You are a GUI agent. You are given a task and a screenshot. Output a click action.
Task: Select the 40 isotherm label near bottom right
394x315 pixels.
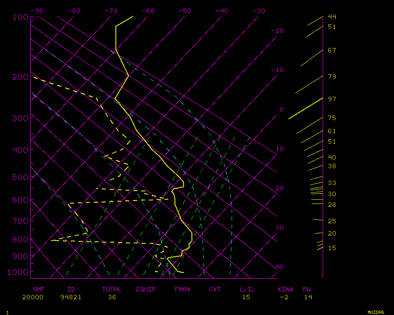[279, 267]
